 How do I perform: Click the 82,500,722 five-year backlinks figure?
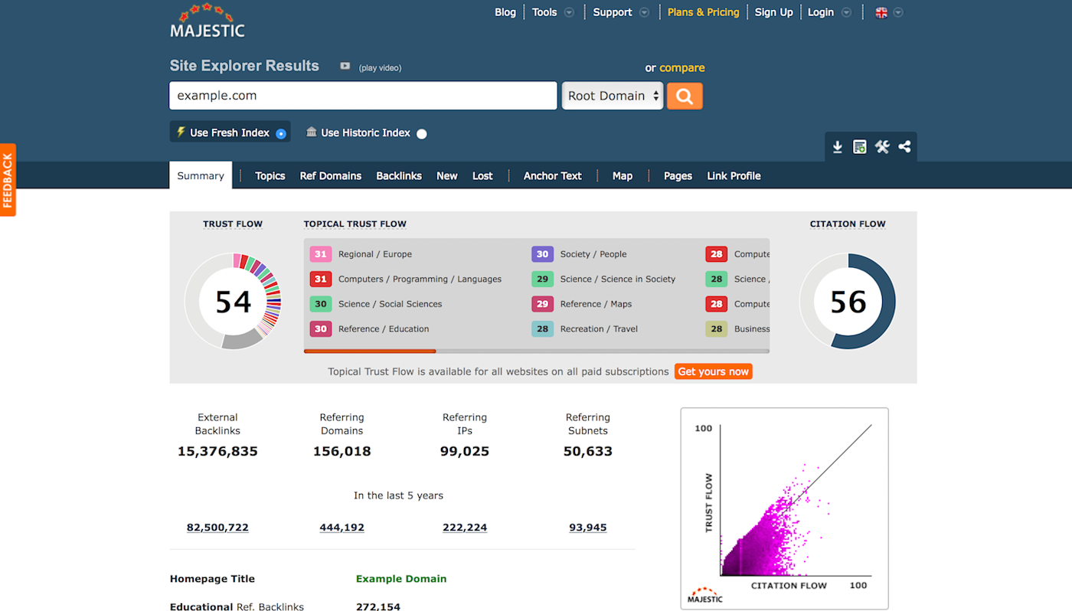(217, 528)
